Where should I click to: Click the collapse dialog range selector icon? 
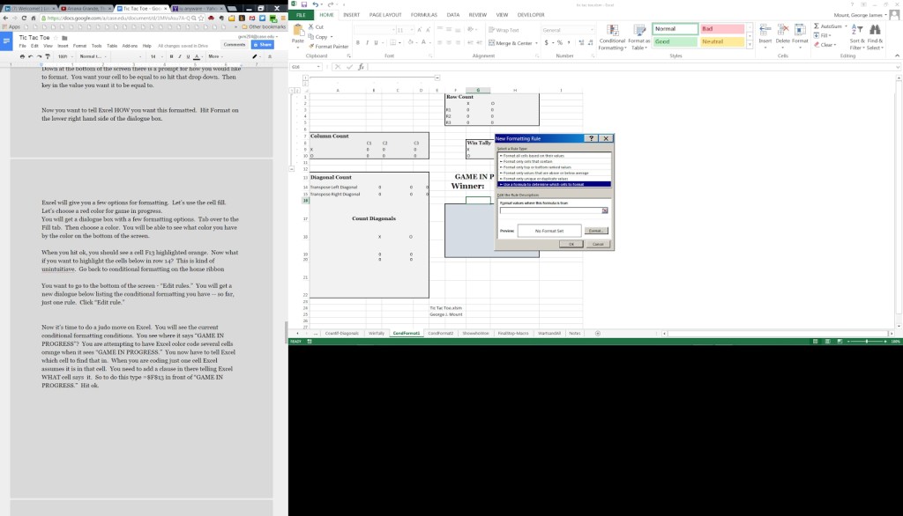pos(605,211)
